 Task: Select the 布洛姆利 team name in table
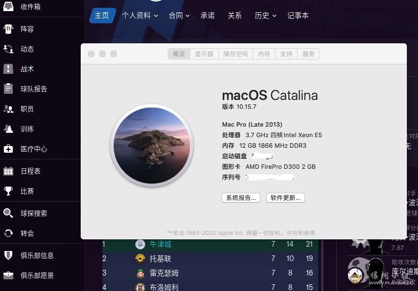pyautogui.click(x=164, y=287)
